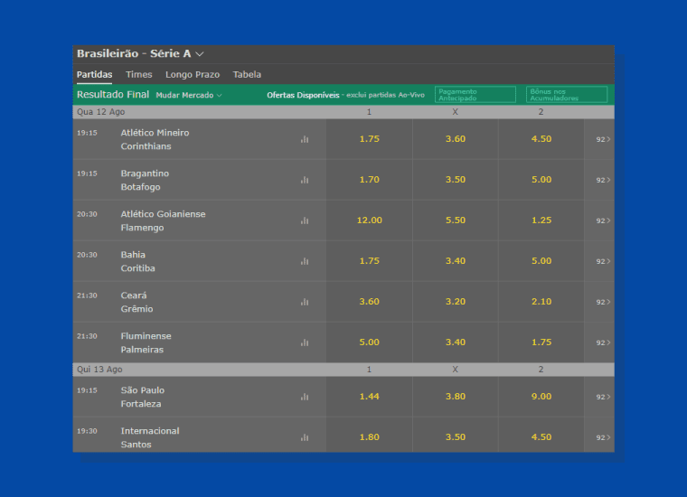Screen dimensions: 687x497
Task: Click the Qua 12 Ago date header
Action: pyautogui.click(x=100, y=112)
